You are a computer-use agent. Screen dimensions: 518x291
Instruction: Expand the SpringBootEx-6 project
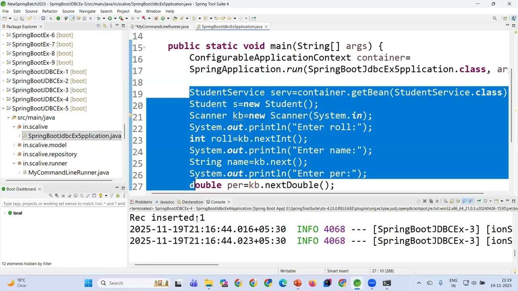(x=3, y=35)
